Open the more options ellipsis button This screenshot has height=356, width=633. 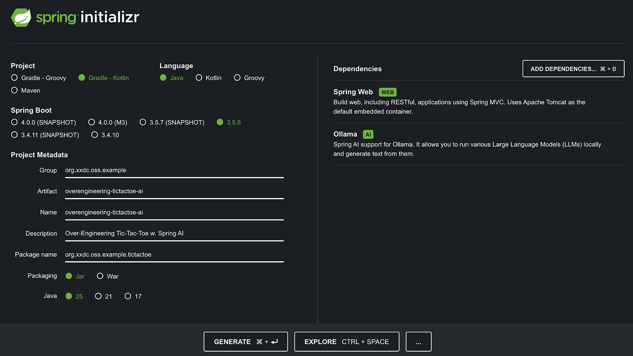pos(418,342)
